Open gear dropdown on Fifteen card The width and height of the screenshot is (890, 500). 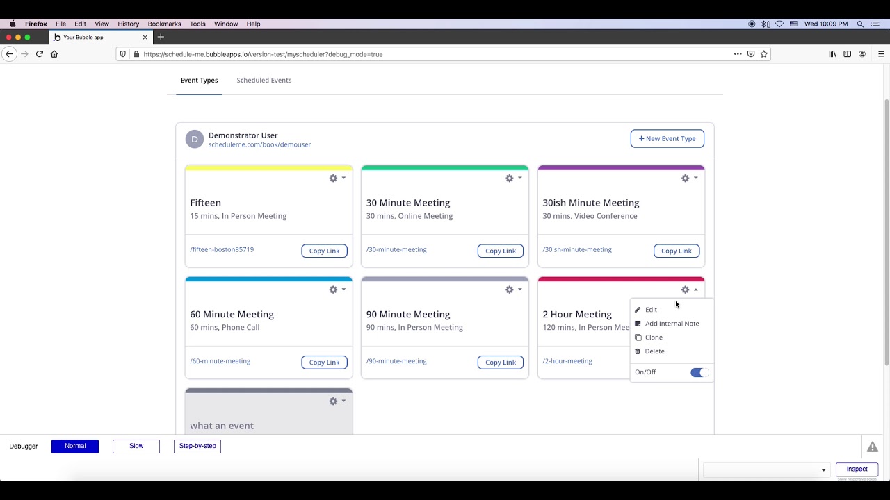[337, 178]
